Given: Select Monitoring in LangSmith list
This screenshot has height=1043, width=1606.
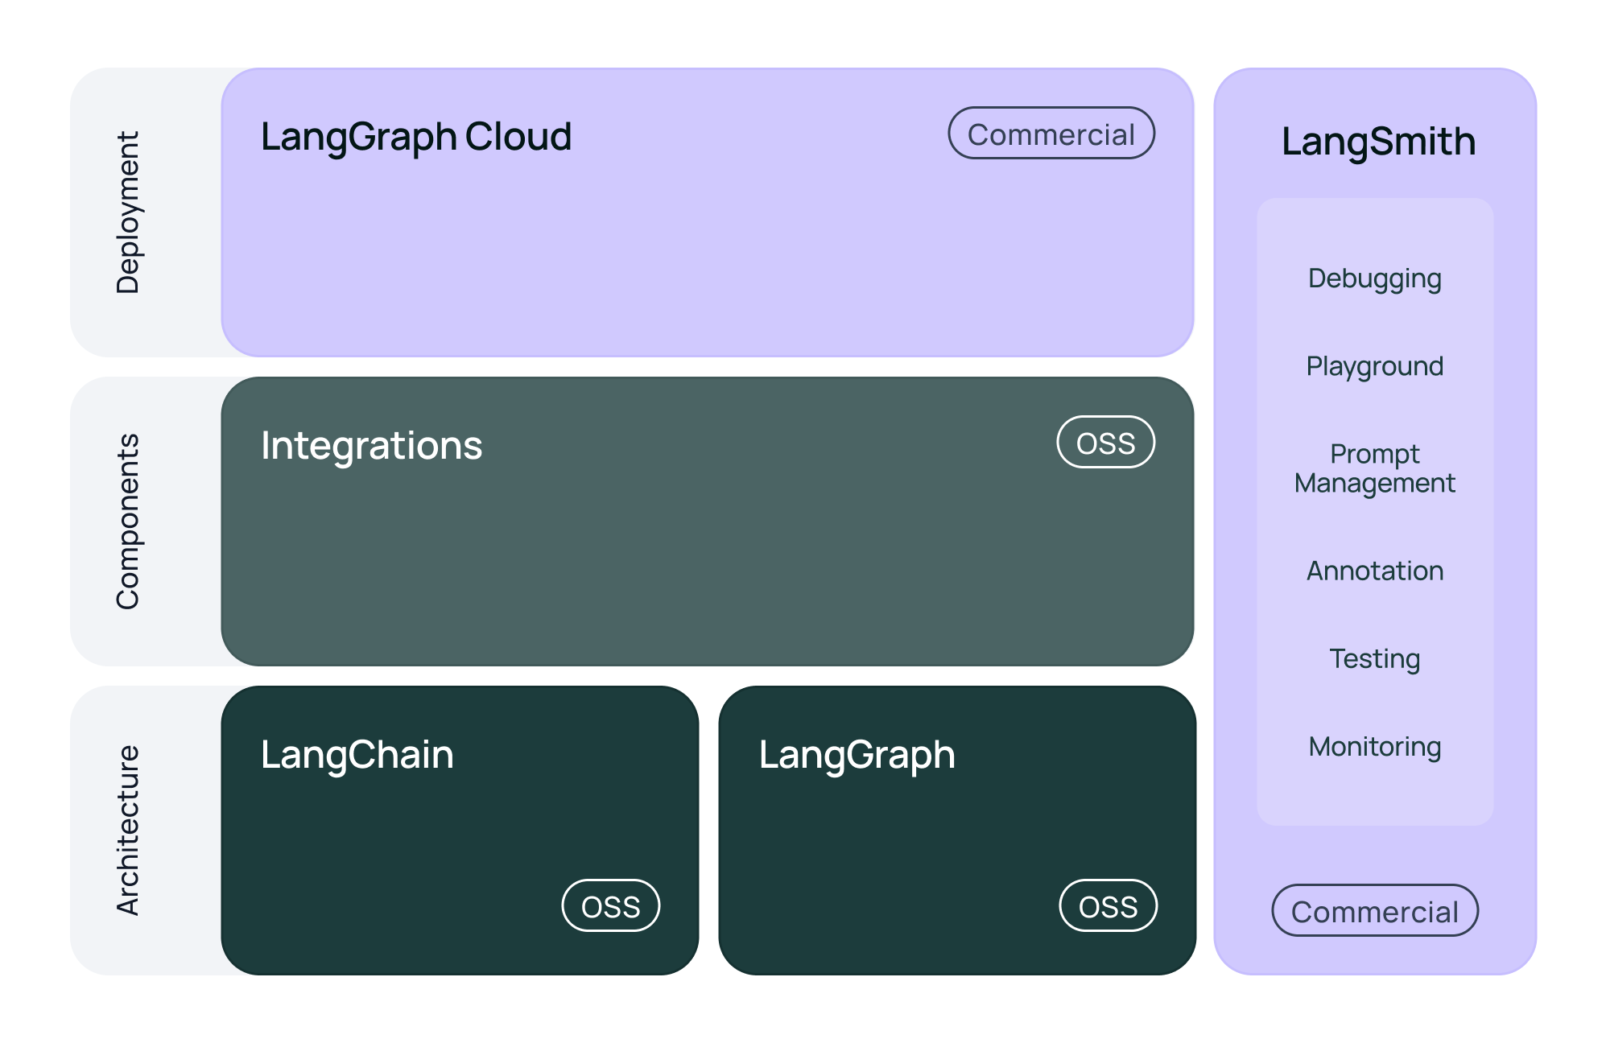Looking at the screenshot, I should (1375, 747).
